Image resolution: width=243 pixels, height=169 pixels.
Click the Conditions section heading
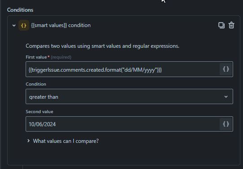20,10
